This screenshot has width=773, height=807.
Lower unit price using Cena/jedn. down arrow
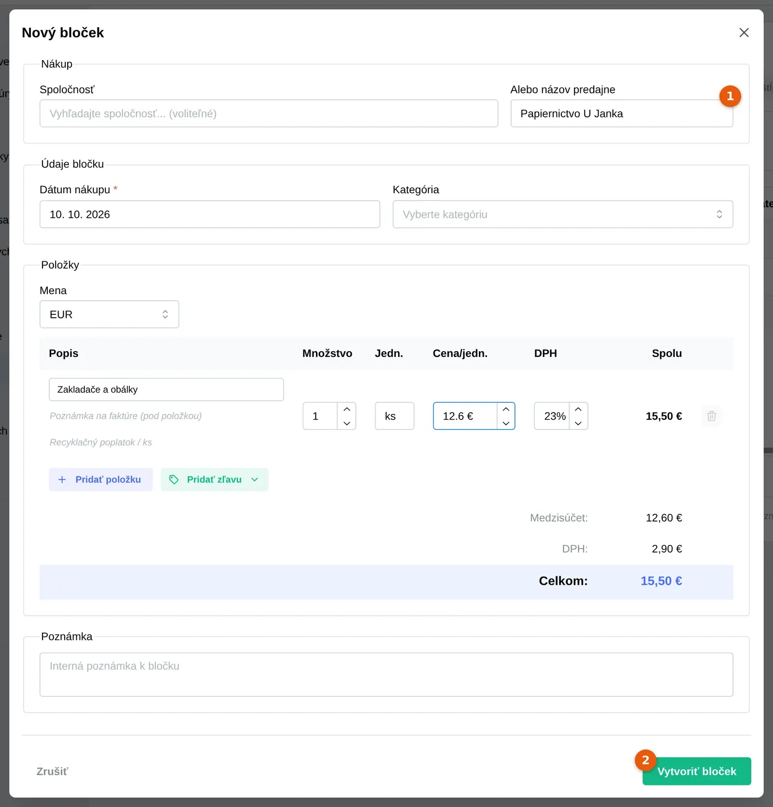(506, 423)
